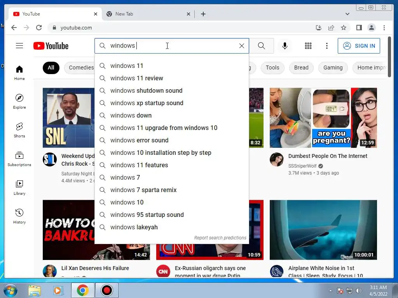Select the Tools filter chip
Viewport: 398px width, 298px height.
tap(272, 68)
